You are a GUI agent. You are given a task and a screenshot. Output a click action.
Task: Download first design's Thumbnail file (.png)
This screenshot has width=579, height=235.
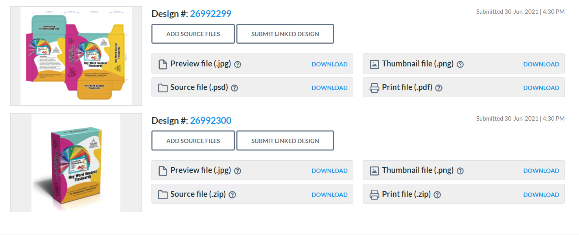tap(541, 64)
